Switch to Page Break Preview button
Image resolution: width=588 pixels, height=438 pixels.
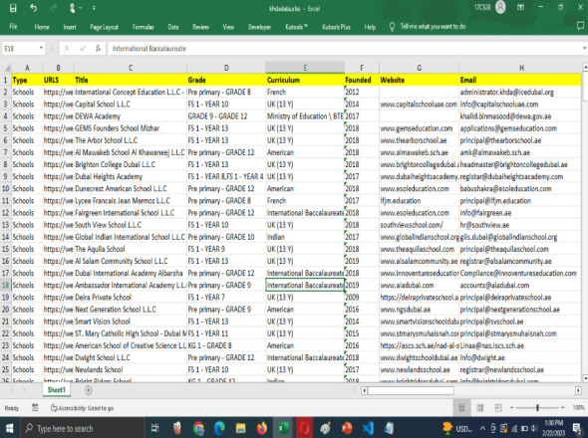(498, 408)
